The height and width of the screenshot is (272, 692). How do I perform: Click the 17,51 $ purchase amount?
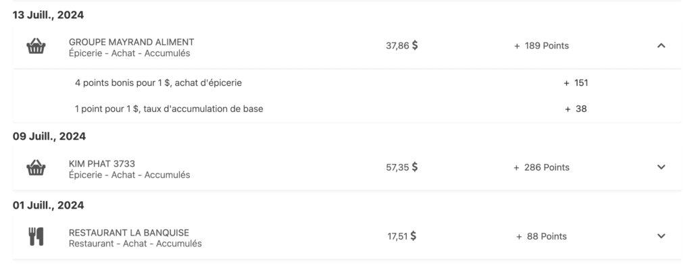[x=401, y=236]
